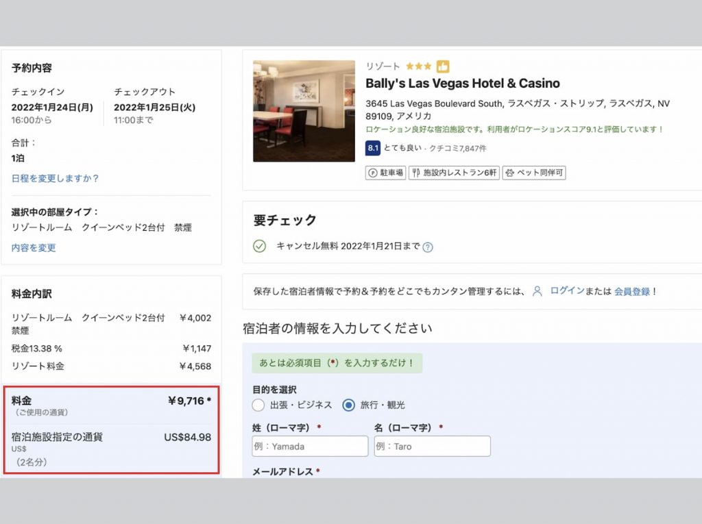Open the hotel room photo thumbnail
Viewport: 702px width, 524px height.
(x=304, y=111)
